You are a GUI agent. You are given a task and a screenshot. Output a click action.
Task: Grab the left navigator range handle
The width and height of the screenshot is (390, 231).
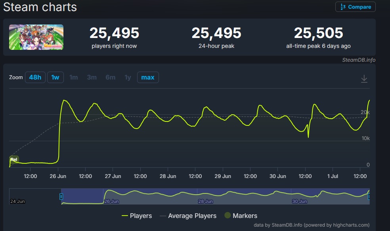(x=61, y=197)
